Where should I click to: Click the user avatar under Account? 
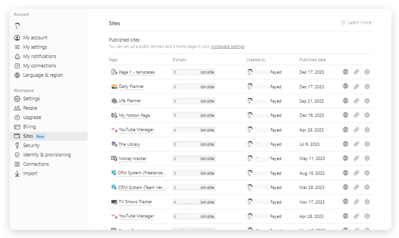[17, 26]
